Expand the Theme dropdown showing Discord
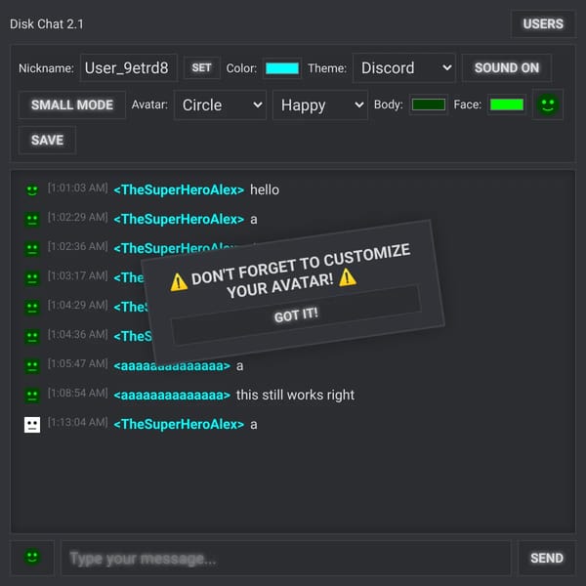Screen dimensions: 586x586 click(x=404, y=68)
